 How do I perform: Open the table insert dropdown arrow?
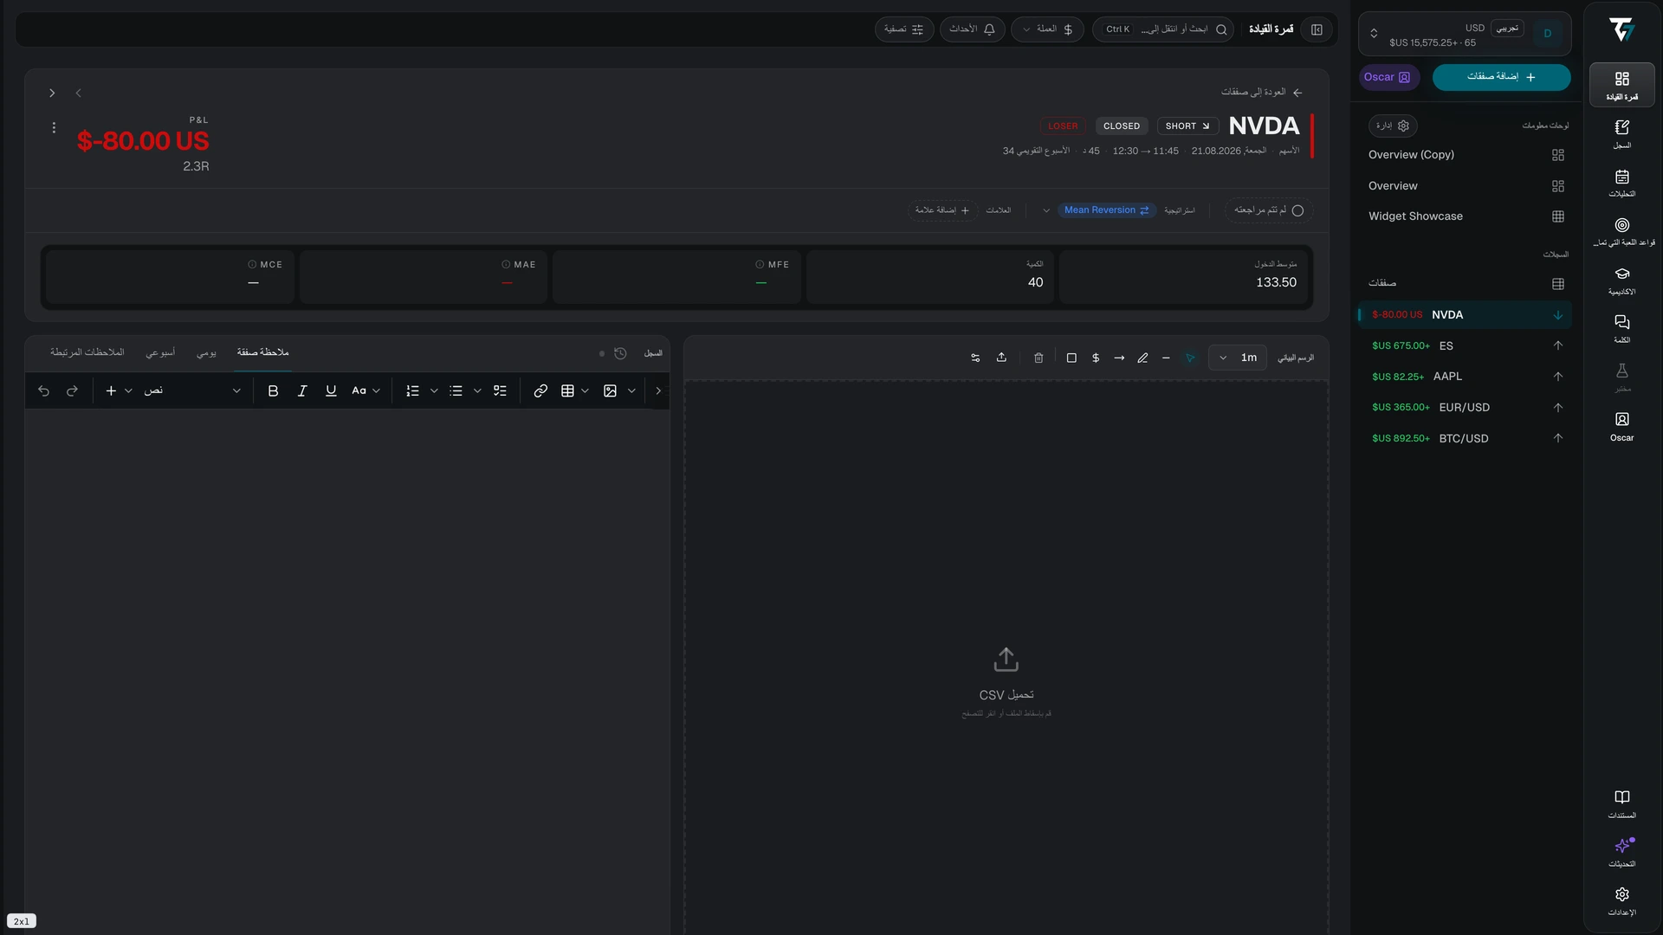coord(586,391)
